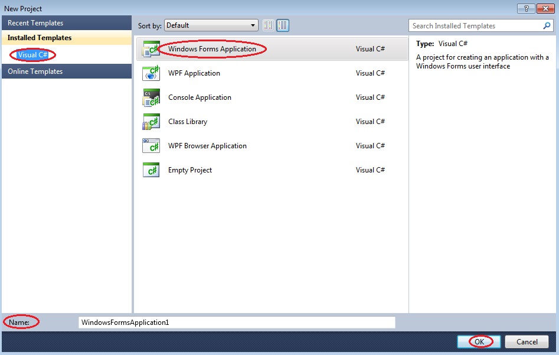The image size is (559, 355).
Task: Switch to small icons view
Action: pyautogui.click(x=269, y=25)
